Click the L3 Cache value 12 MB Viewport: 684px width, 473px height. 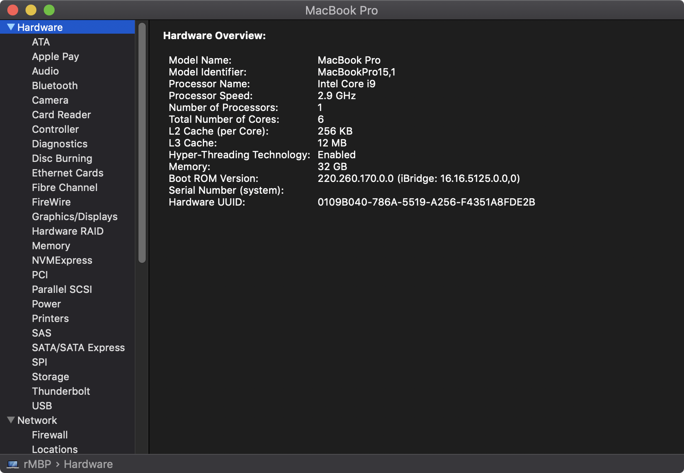tap(332, 143)
